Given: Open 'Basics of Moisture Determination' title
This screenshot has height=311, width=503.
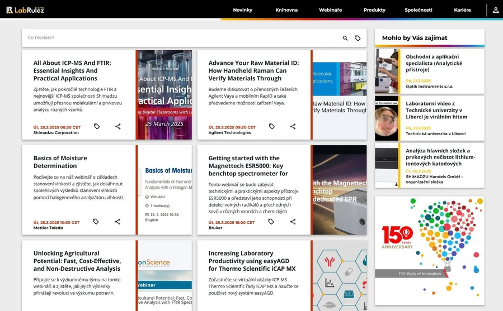Looking at the screenshot, I should coord(60,162).
